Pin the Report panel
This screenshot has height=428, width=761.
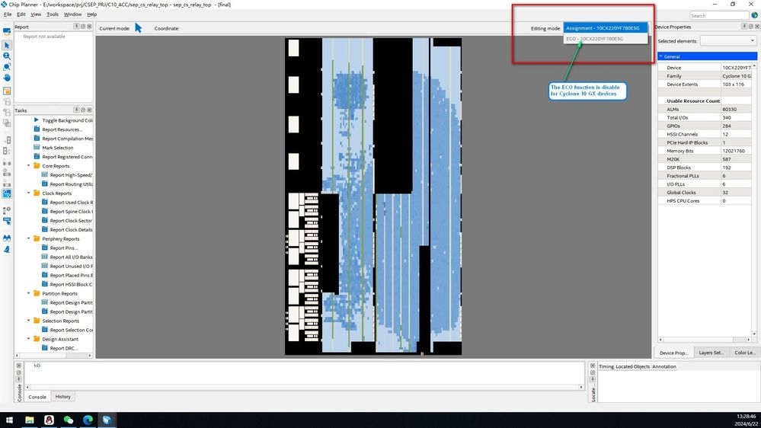[76, 26]
